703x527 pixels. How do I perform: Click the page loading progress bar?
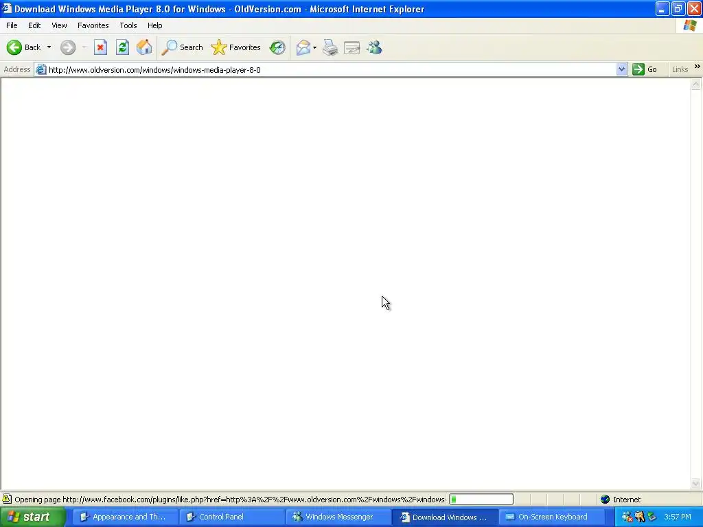click(481, 500)
